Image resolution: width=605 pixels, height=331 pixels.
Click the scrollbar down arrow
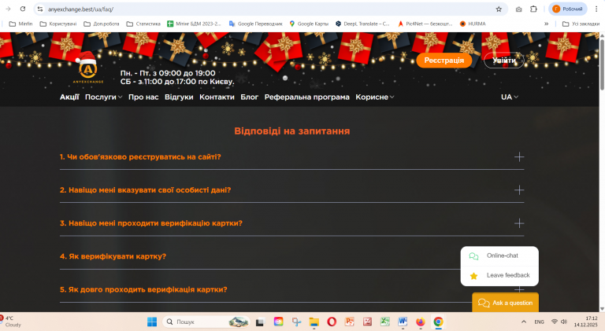point(602,309)
